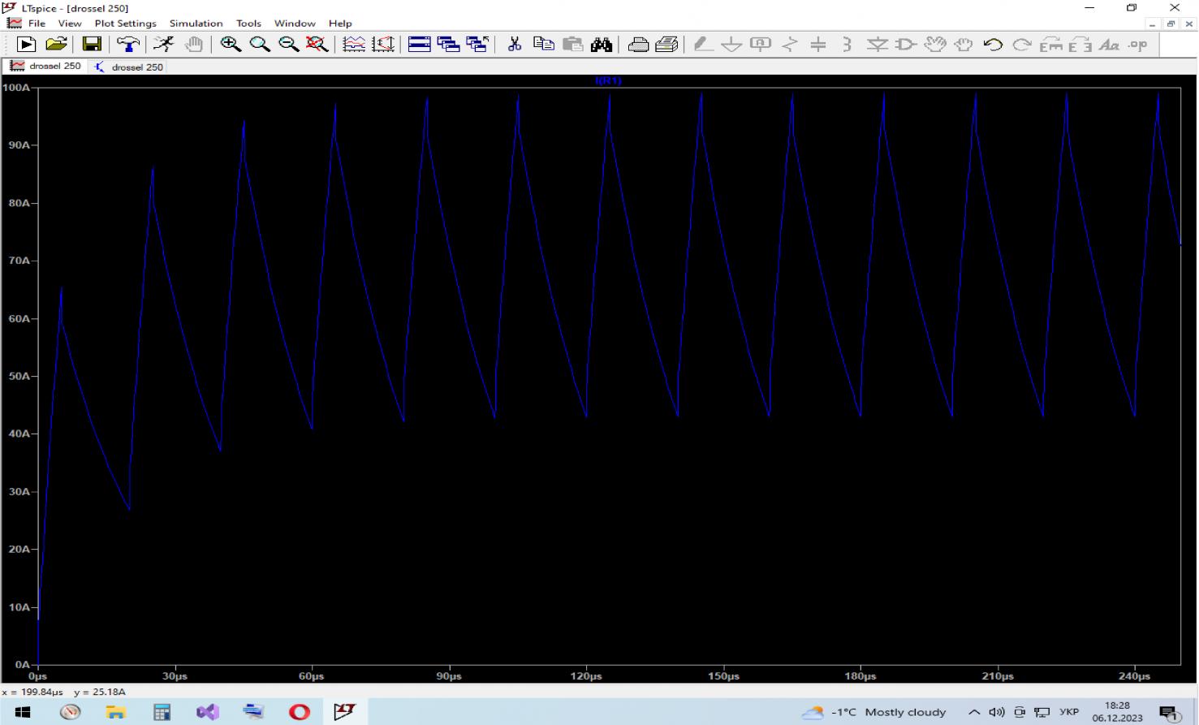Show hidden system tray icons

pos(974,712)
